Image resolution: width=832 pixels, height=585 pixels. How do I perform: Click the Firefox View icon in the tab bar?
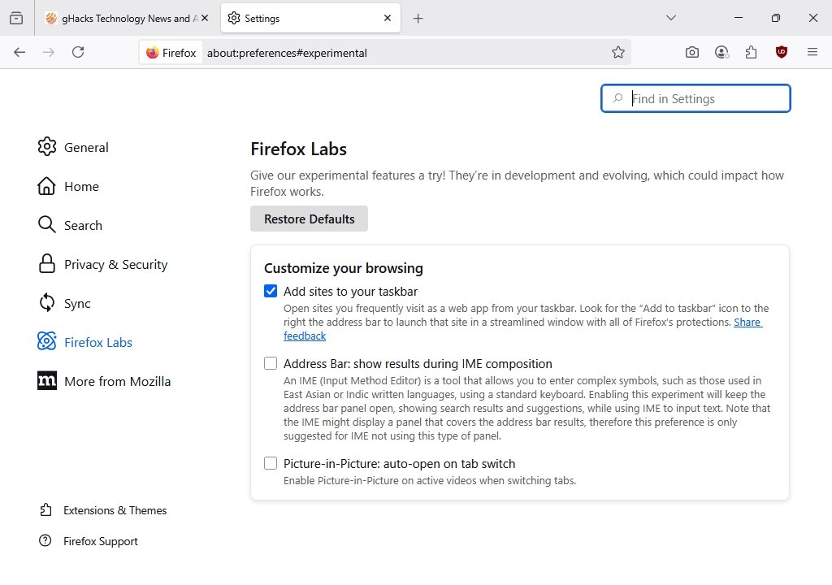(16, 17)
